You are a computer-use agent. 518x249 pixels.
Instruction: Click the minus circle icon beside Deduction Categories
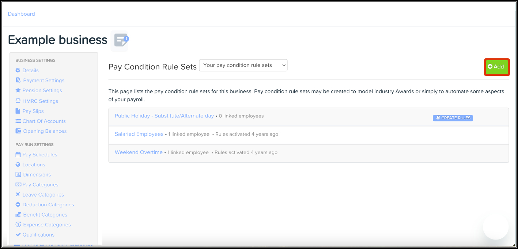coord(18,205)
